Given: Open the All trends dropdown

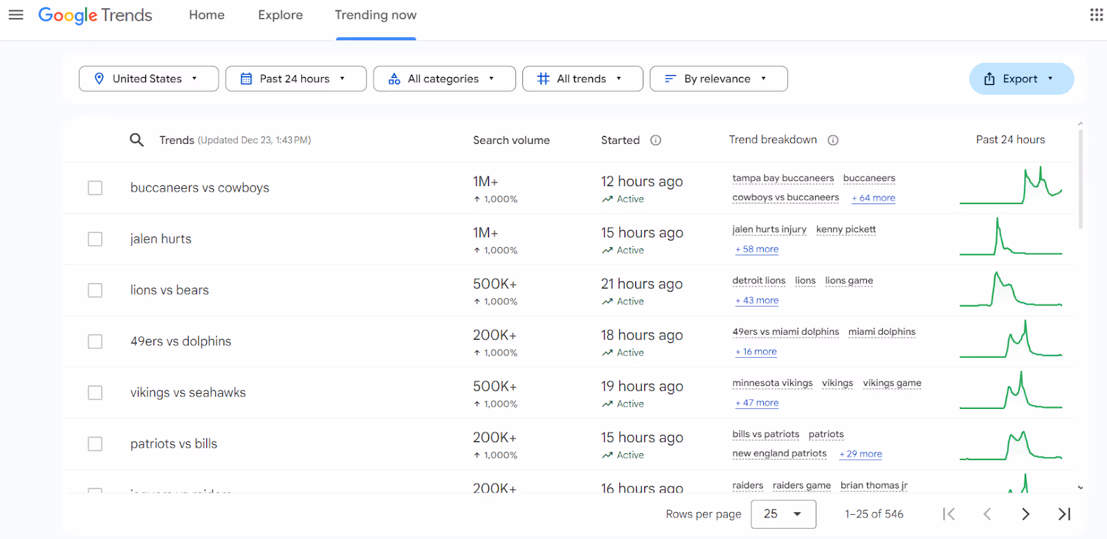Looking at the screenshot, I should click(x=583, y=79).
